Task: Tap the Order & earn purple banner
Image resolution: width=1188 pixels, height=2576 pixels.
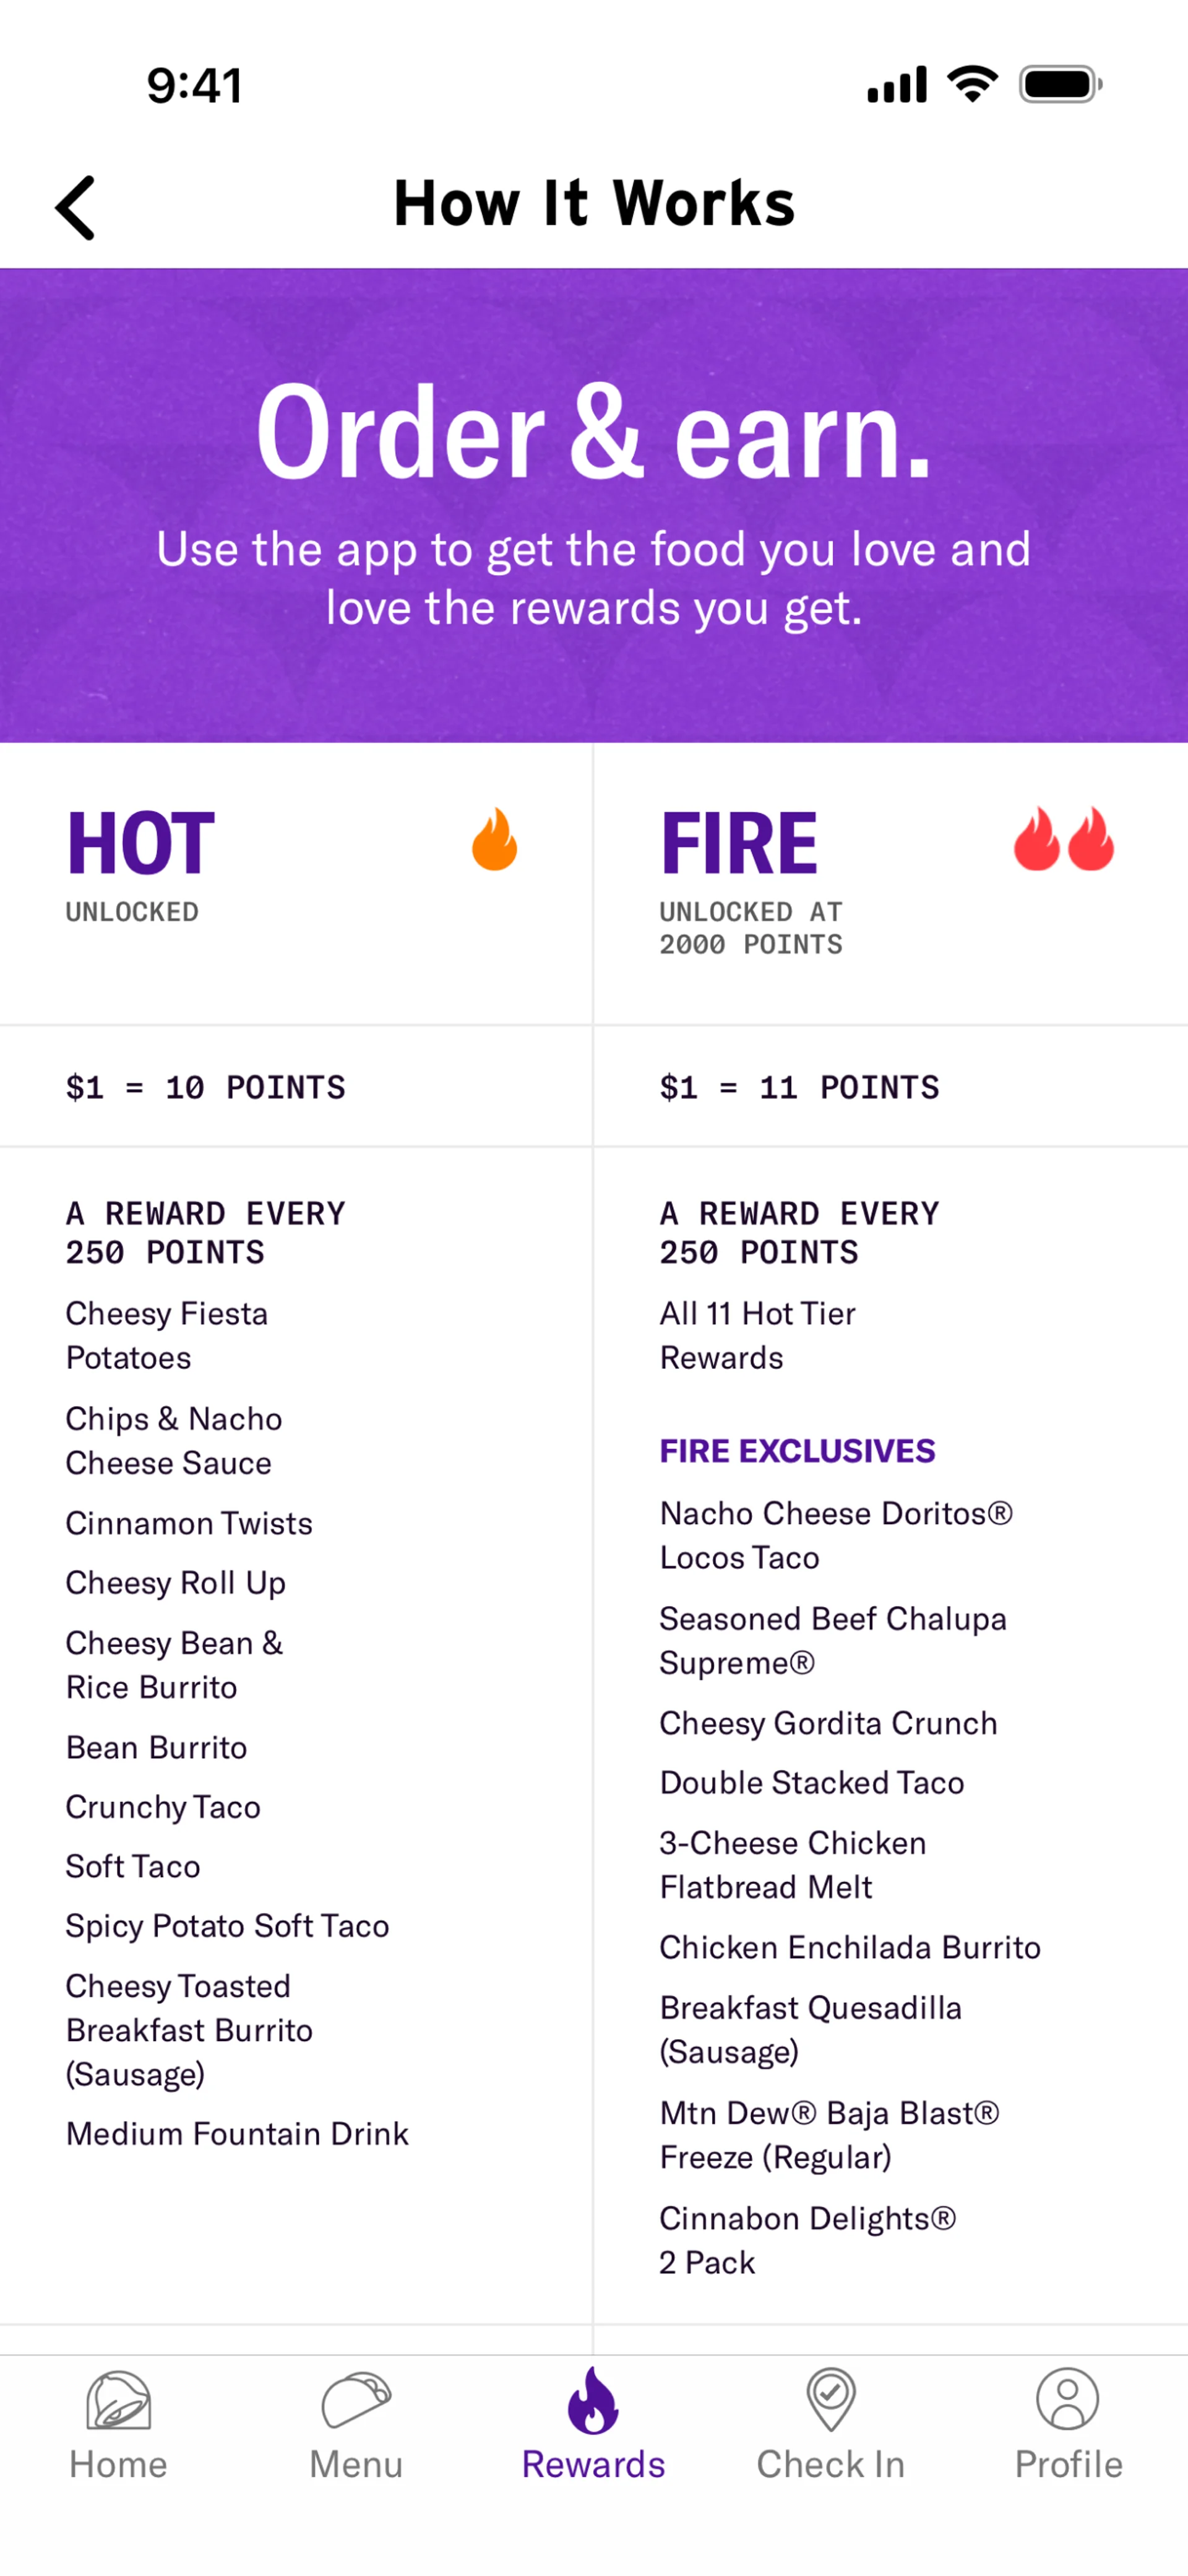Action: click(x=593, y=505)
